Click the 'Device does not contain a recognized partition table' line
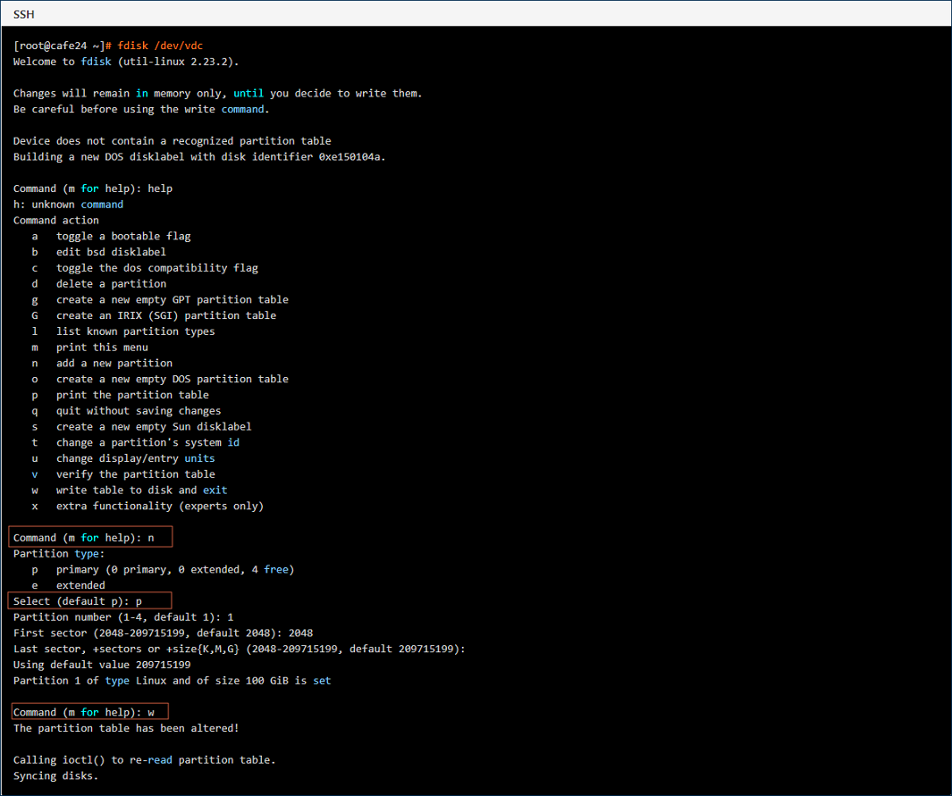952x796 pixels. pos(173,141)
